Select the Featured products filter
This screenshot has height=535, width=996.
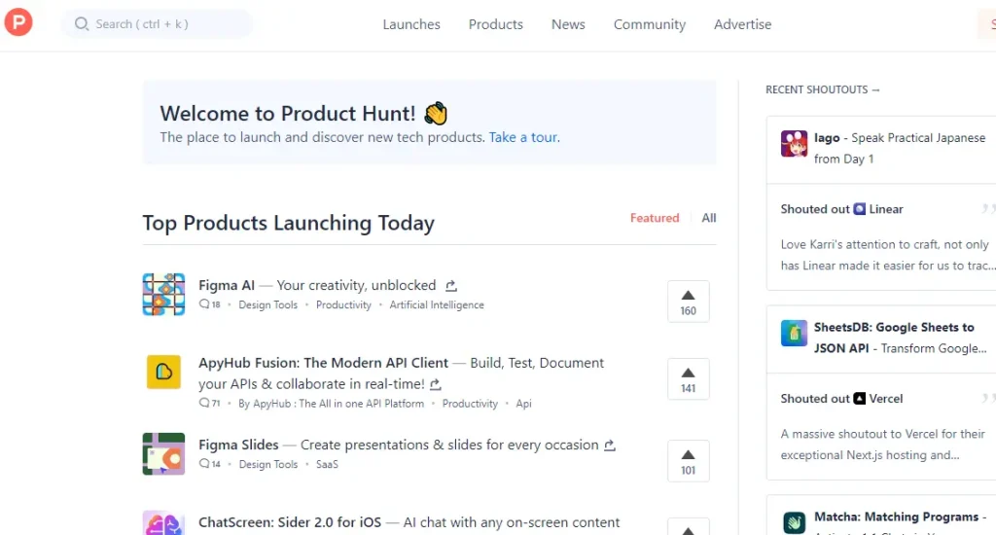655,218
